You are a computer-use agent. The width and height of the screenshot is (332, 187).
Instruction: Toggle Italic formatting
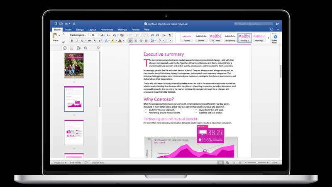coord(77,40)
